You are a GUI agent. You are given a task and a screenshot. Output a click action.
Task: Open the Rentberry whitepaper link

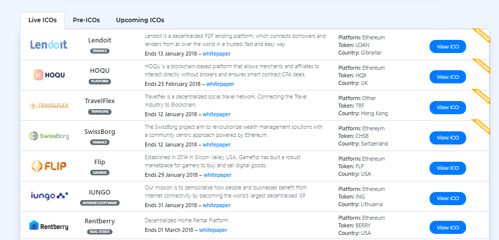click(213, 230)
